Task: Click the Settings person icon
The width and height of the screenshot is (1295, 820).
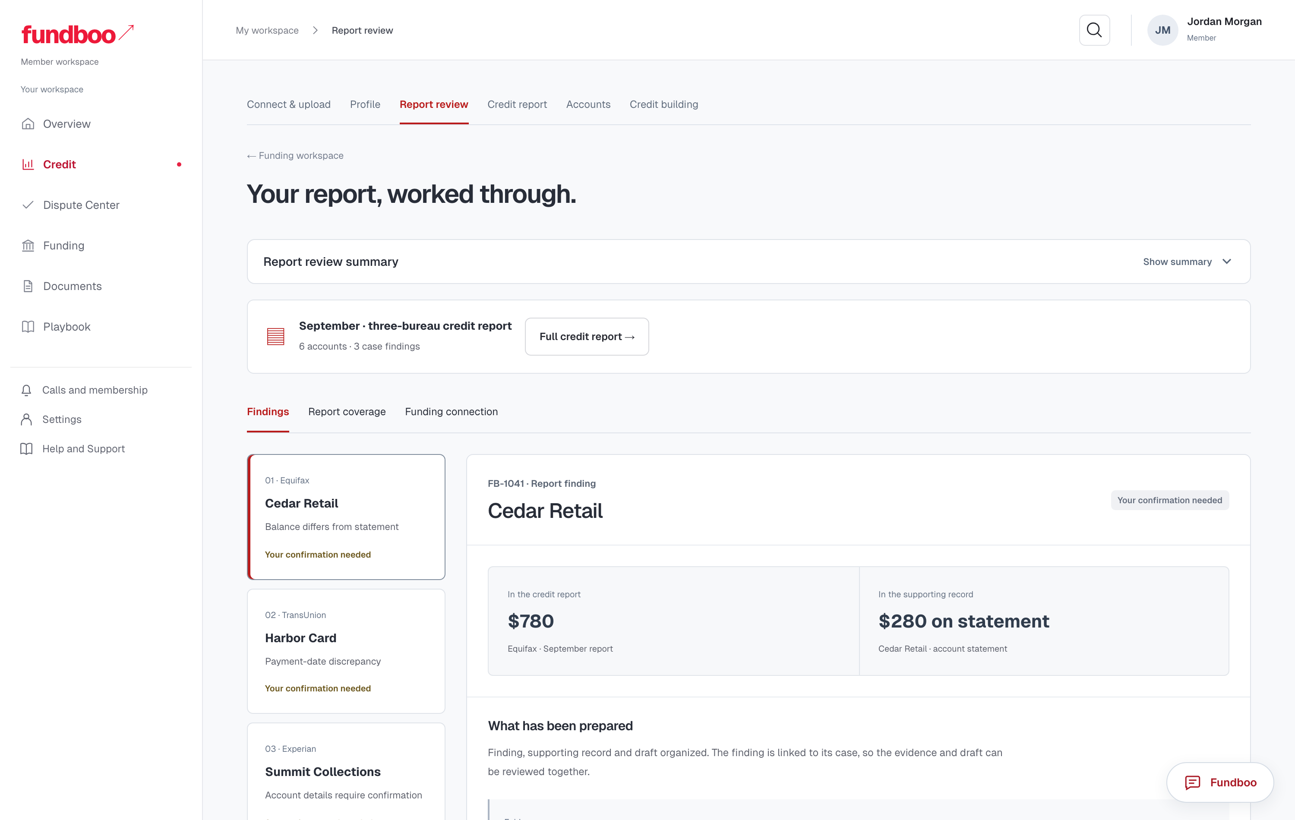Action: pyautogui.click(x=26, y=419)
